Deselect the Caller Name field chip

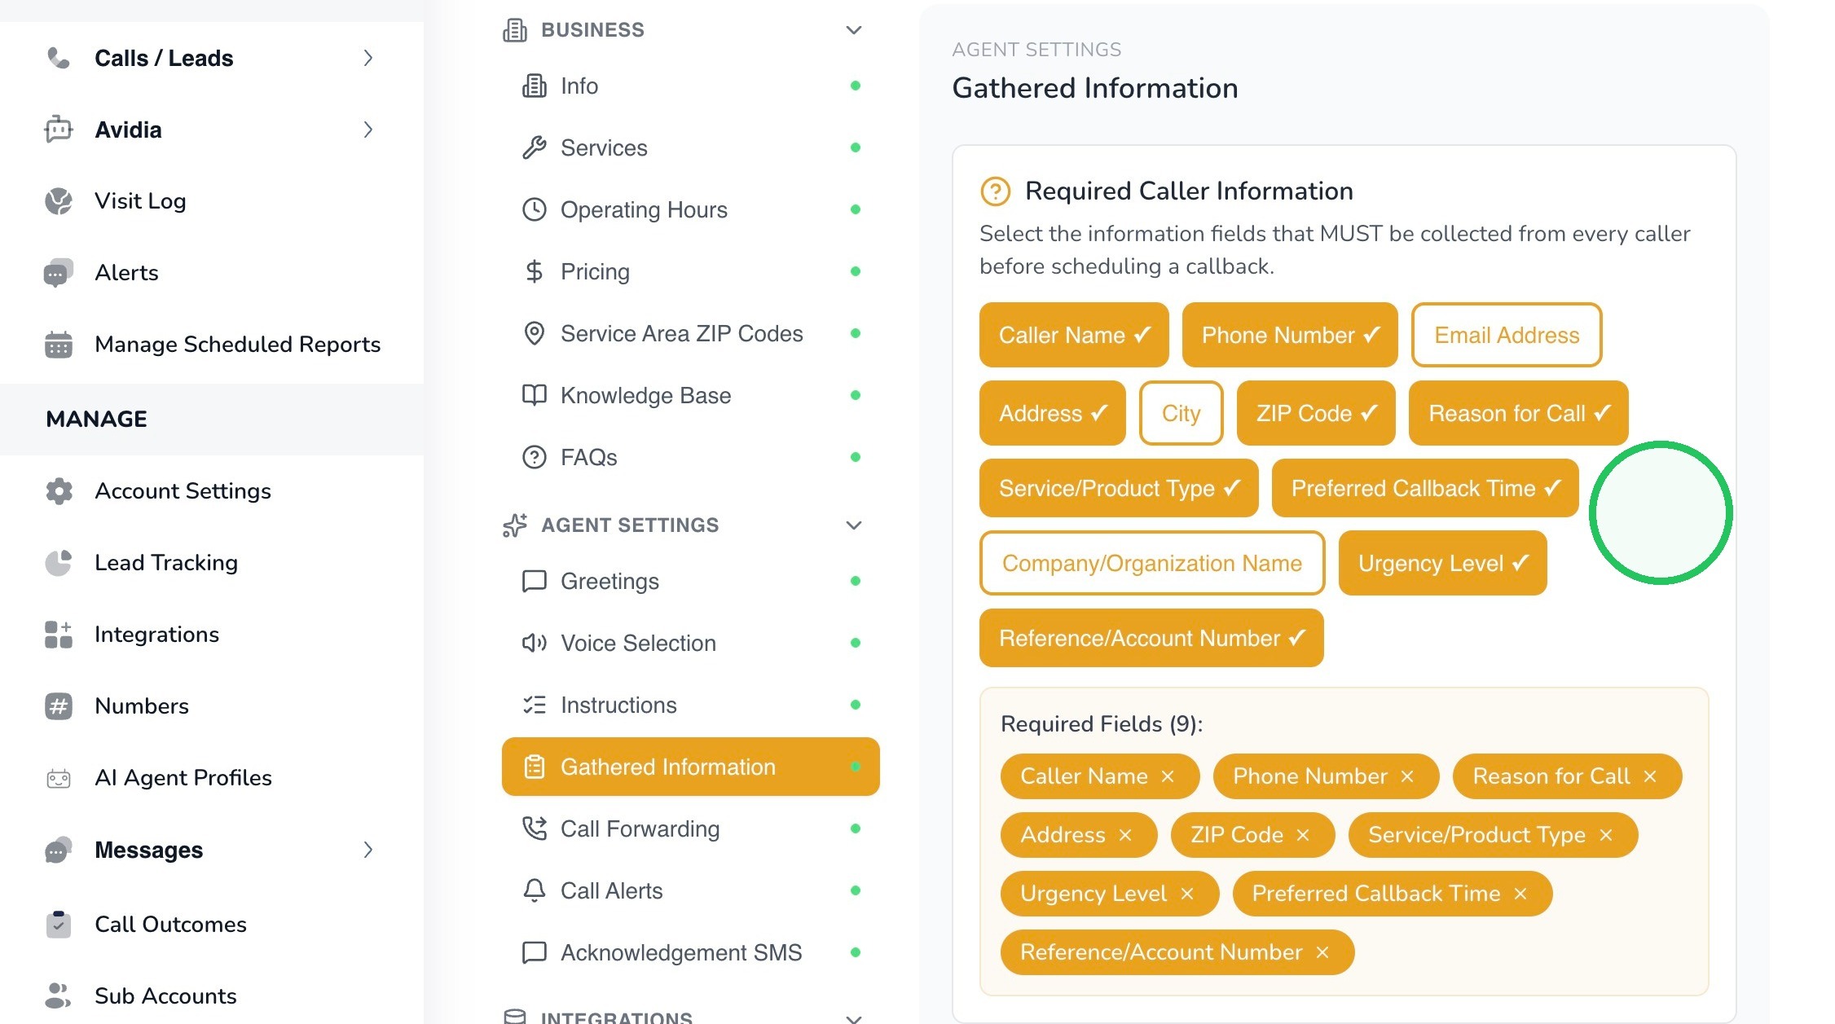1074,335
